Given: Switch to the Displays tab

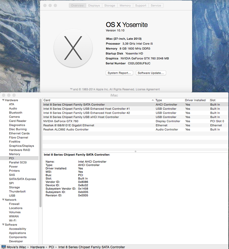Looking at the screenshot, I should pyautogui.click(x=94, y=5).
